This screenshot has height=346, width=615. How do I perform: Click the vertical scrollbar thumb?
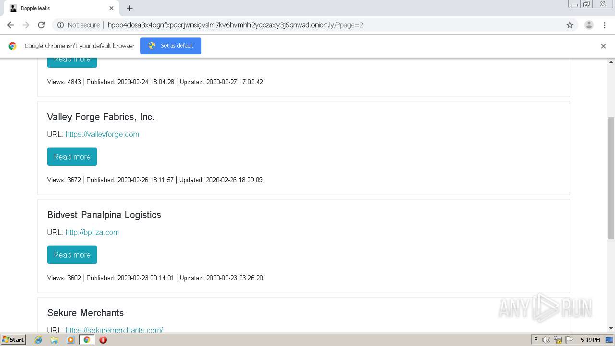point(611,178)
